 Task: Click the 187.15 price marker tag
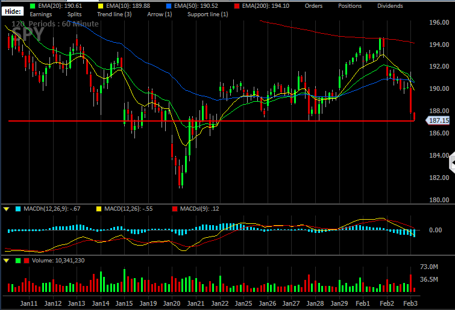point(438,120)
